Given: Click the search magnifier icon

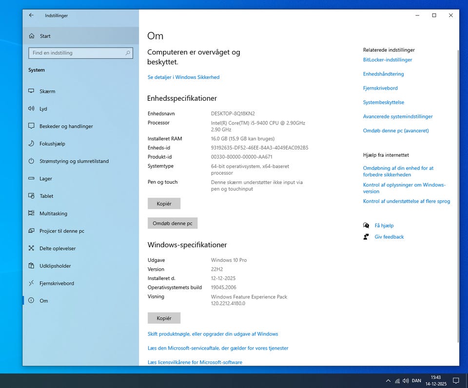Looking at the screenshot, I should tap(128, 53).
